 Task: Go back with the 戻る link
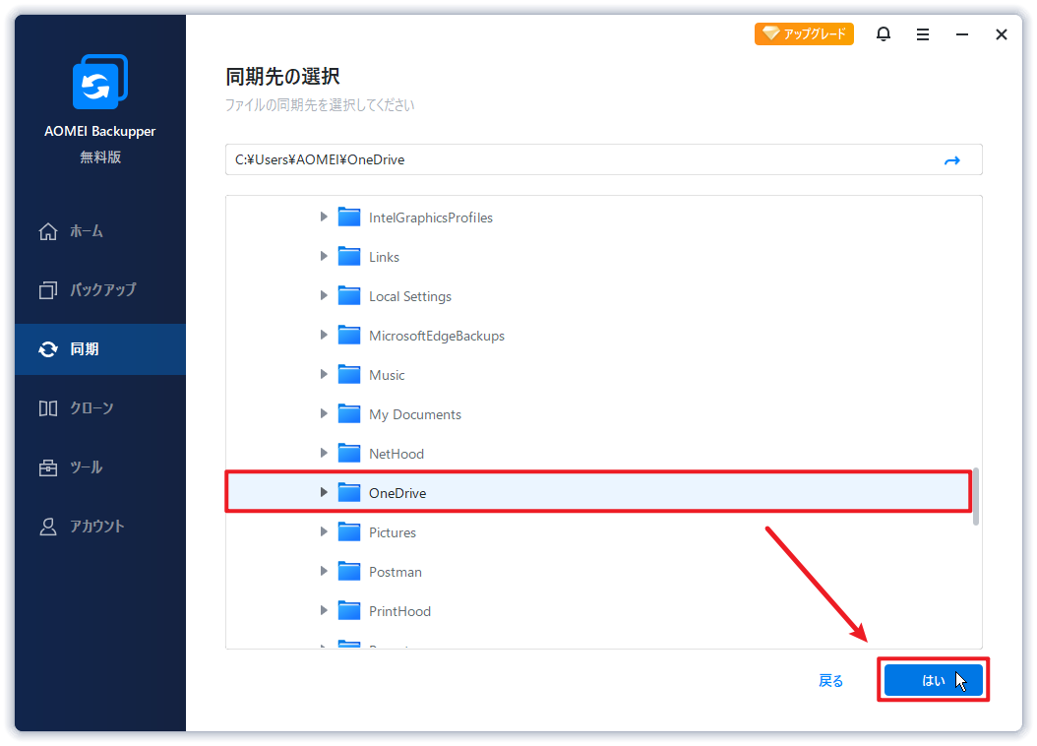tap(830, 680)
